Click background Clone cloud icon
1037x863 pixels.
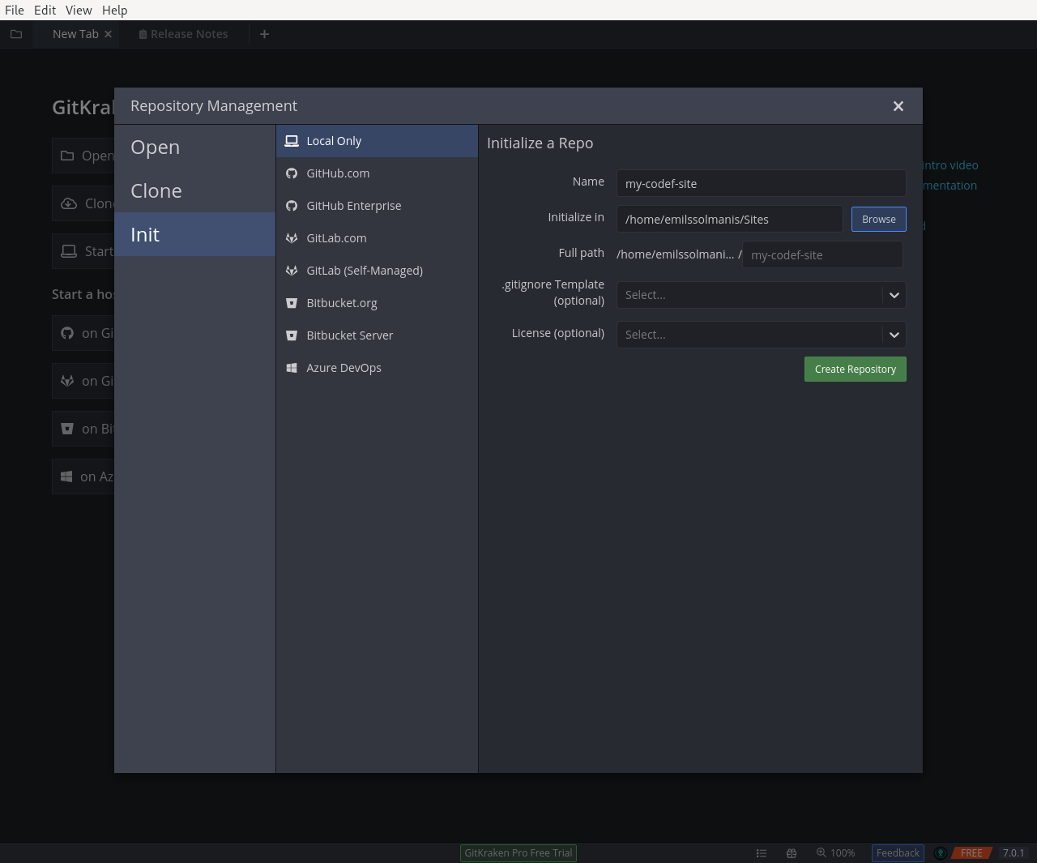[x=69, y=203]
